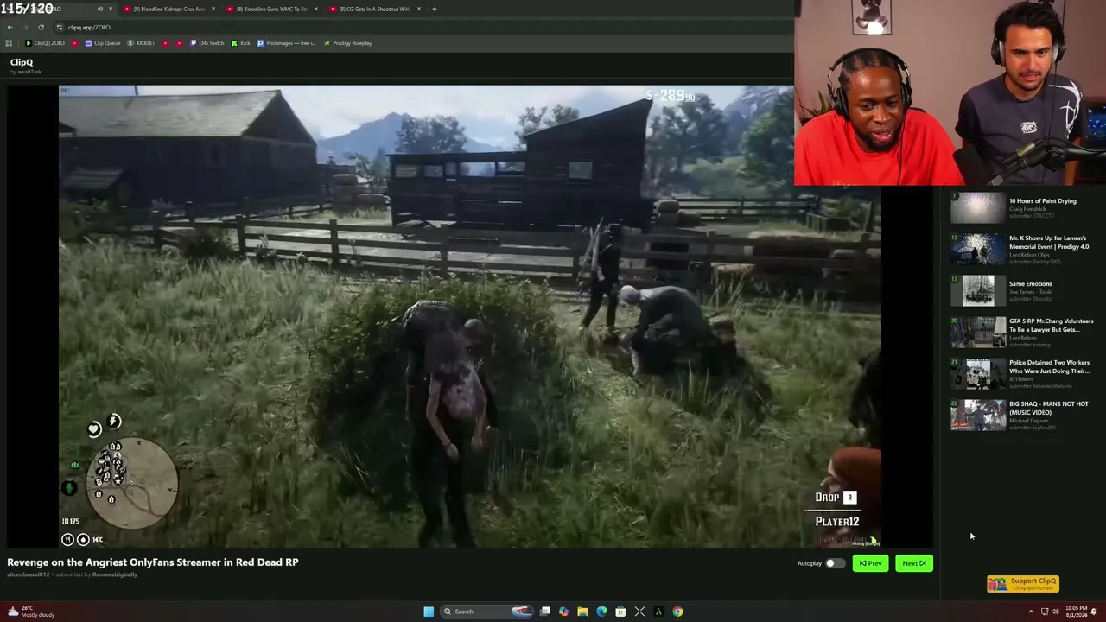Open the '10 Hours of Paint Drying' thumbnail
The width and height of the screenshot is (1106, 622).
coord(978,208)
